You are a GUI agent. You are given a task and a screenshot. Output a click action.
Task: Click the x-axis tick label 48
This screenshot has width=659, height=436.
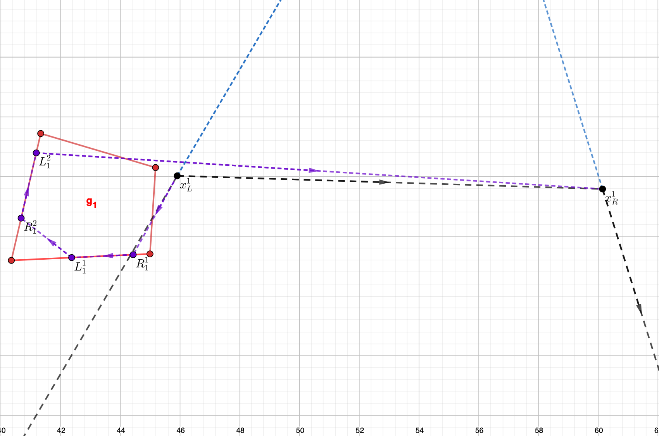(240, 431)
